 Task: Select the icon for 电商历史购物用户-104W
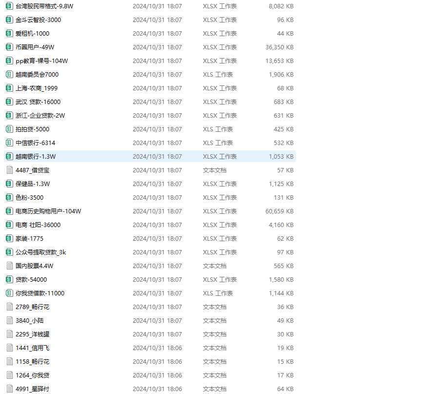(x=9, y=211)
